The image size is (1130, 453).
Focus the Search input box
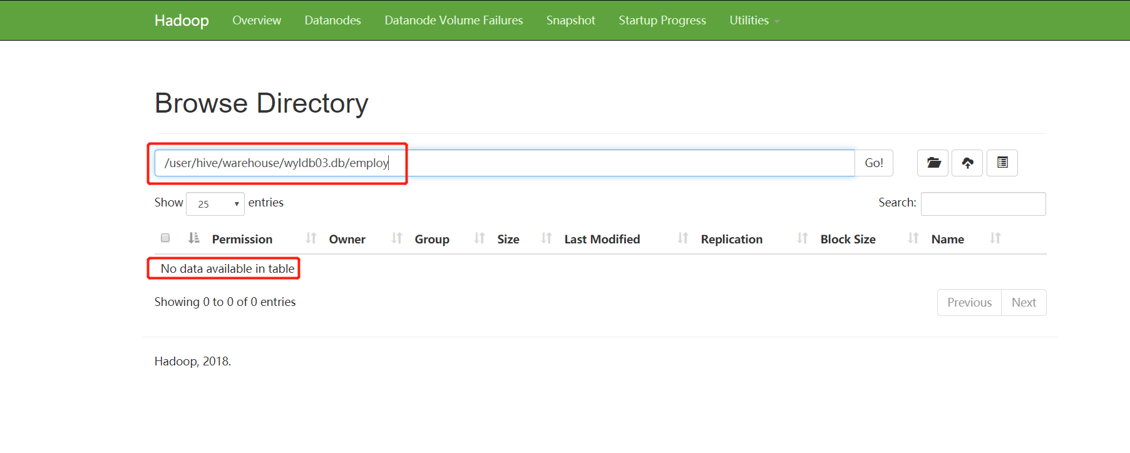(984, 204)
